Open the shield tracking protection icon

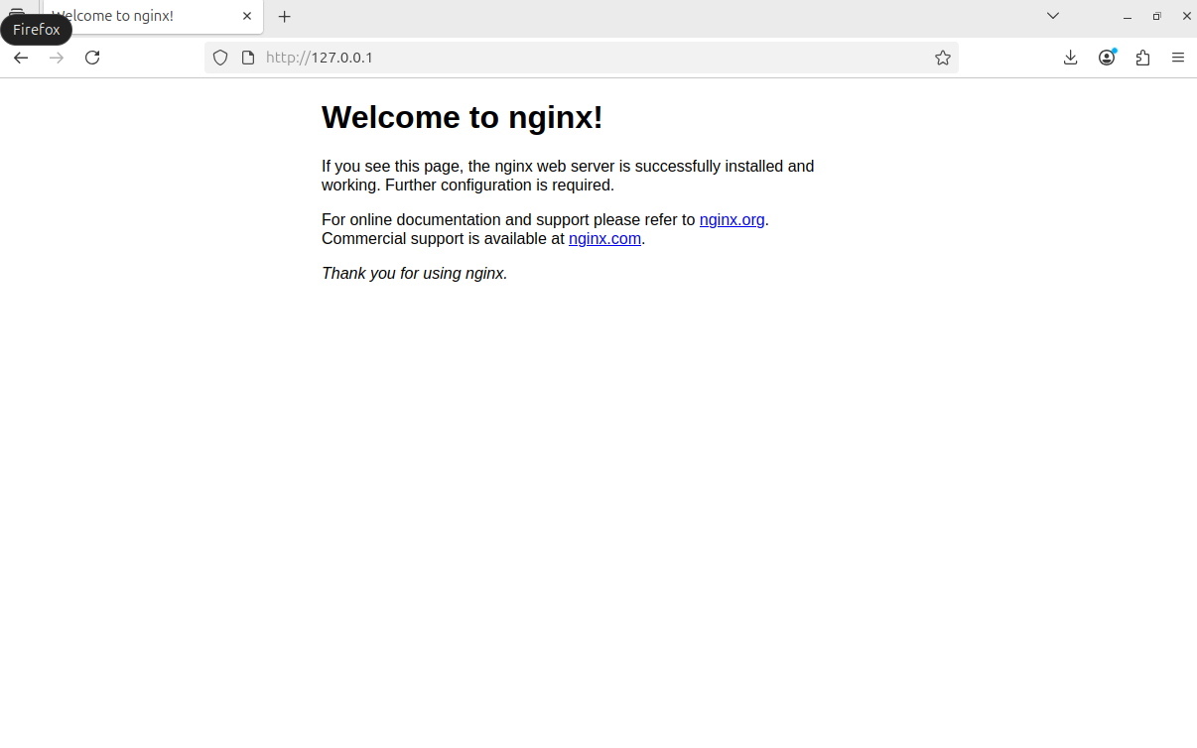tap(220, 58)
